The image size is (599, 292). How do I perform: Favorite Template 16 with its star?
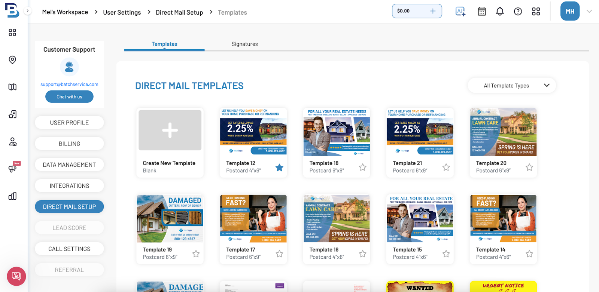pyautogui.click(x=363, y=254)
